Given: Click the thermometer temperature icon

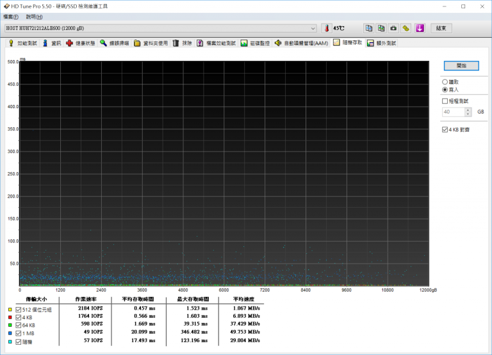Looking at the screenshot, I should [x=327, y=28].
